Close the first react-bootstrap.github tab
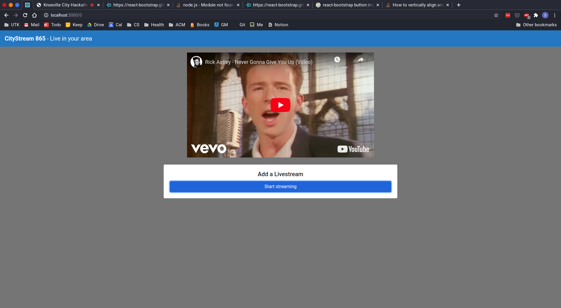The image size is (561, 308). click(168, 5)
